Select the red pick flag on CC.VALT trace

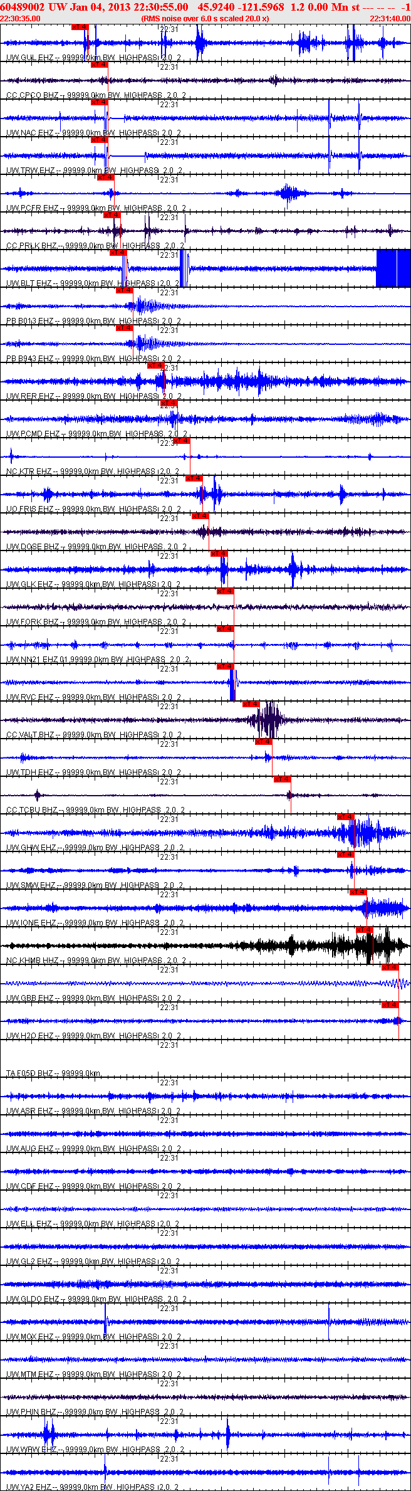(251, 704)
